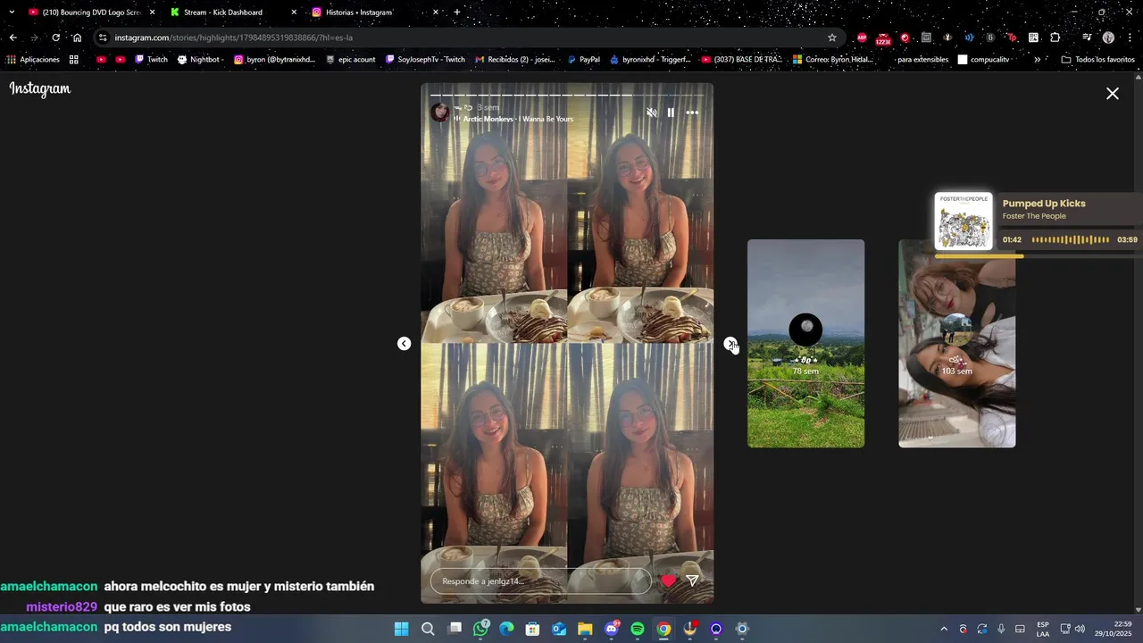Image resolution: width=1143 pixels, height=643 pixels.
Task: Go back in the browser
Action: click(13, 38)
